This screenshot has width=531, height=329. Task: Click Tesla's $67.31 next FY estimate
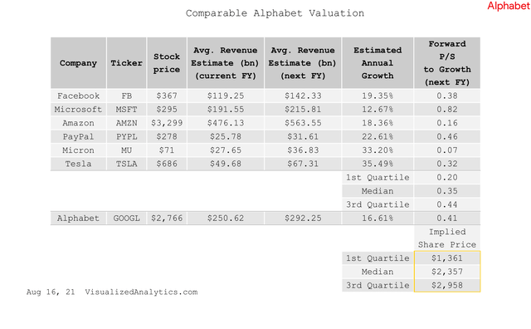[303, 164]
